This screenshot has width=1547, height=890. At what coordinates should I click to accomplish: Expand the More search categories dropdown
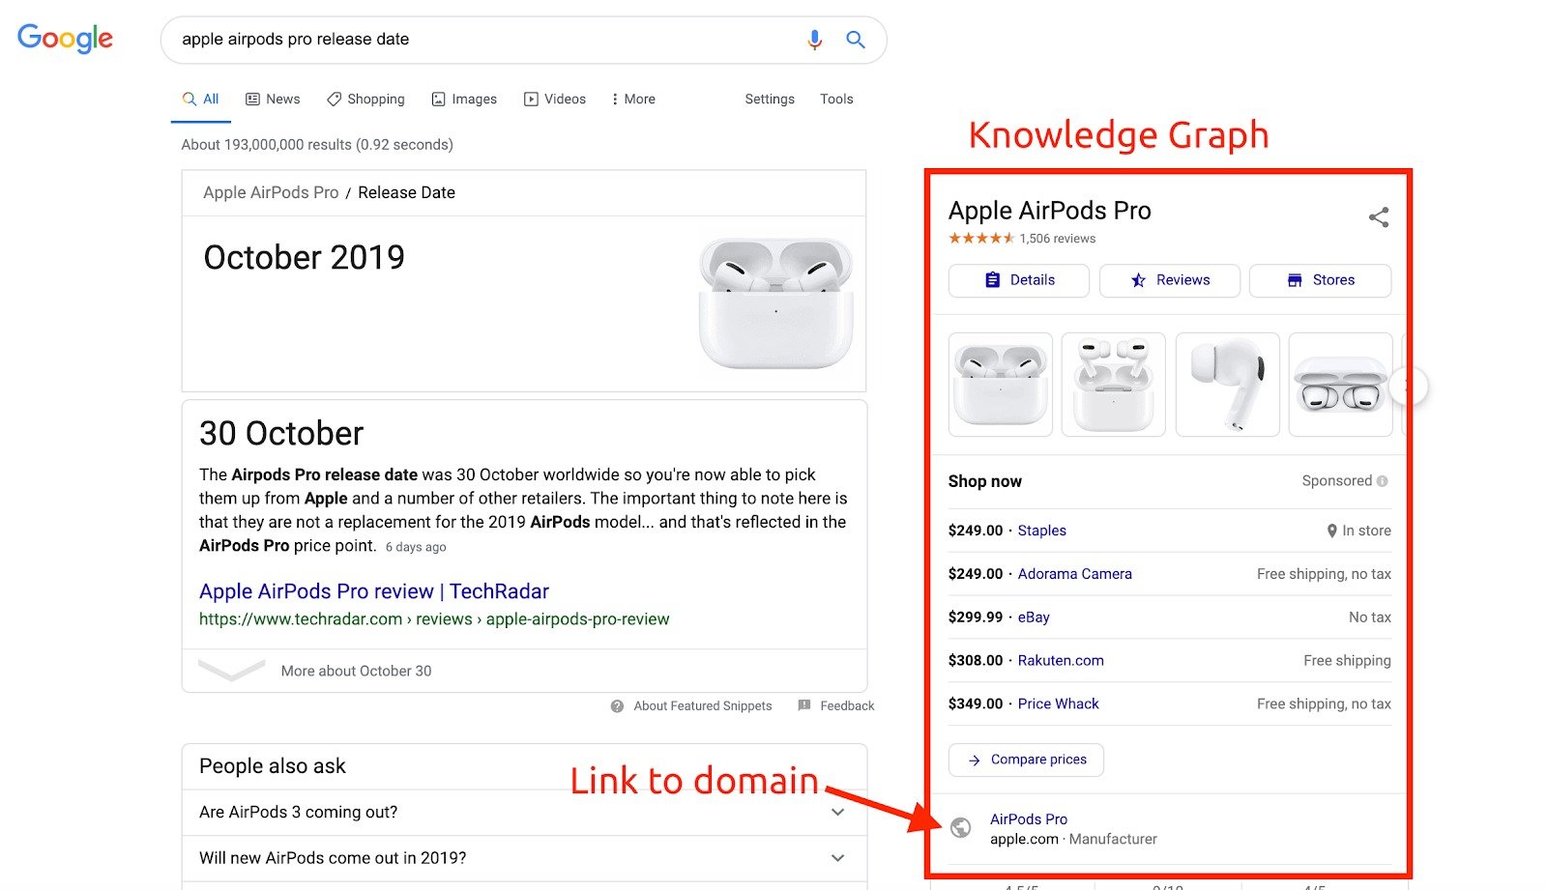632,99
